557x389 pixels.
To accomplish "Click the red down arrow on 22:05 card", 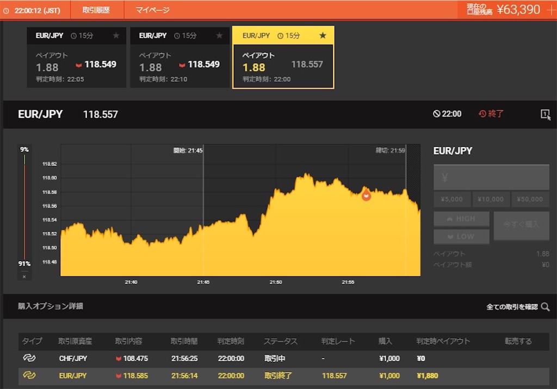I will tap(79, 65).
